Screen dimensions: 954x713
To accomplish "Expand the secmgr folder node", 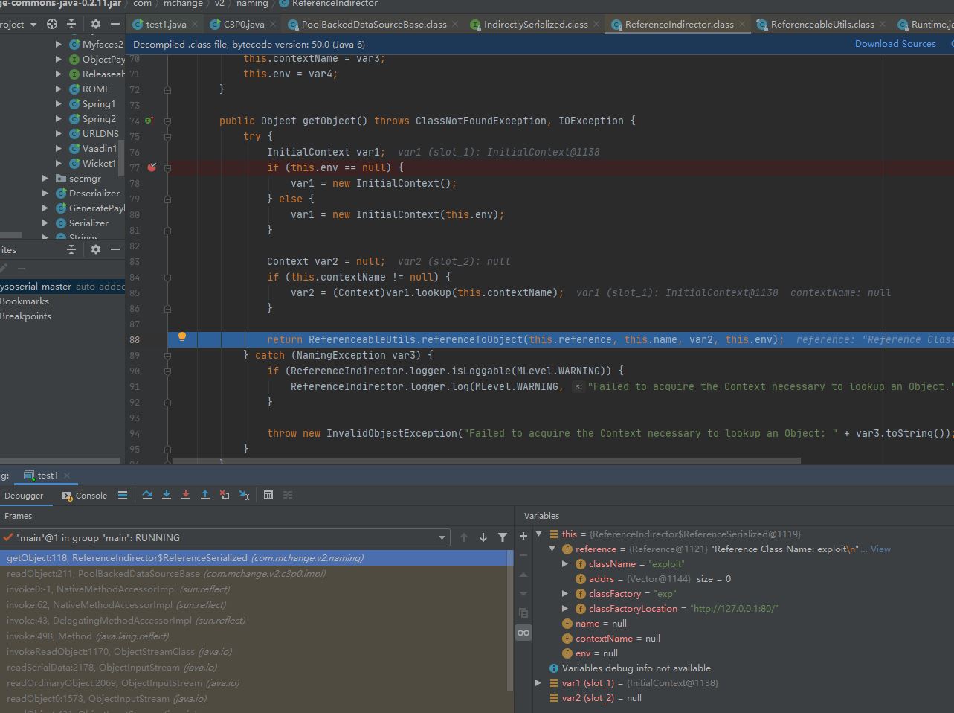I will pos(45,179).
